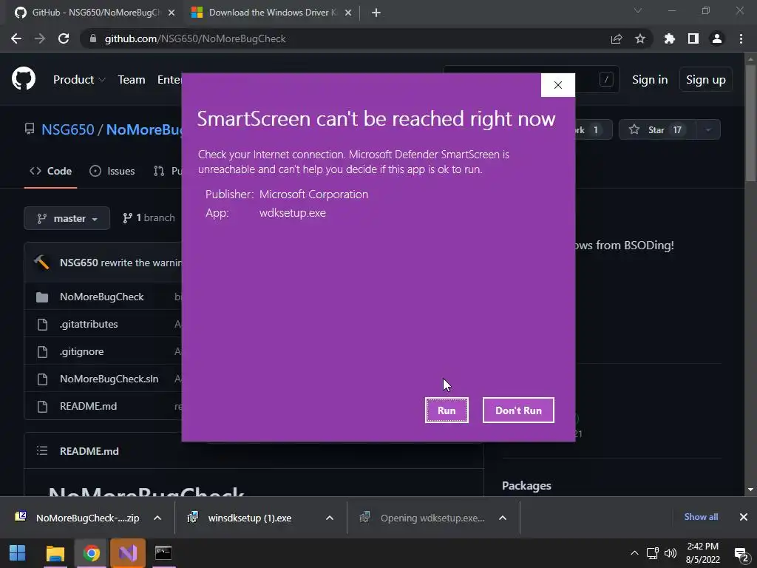Share this page icon in address bar
This screenshot has height=568, width=757.
[617, 38]
